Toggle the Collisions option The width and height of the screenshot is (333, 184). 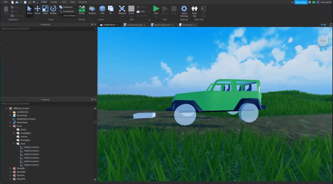tap(66, 7)
